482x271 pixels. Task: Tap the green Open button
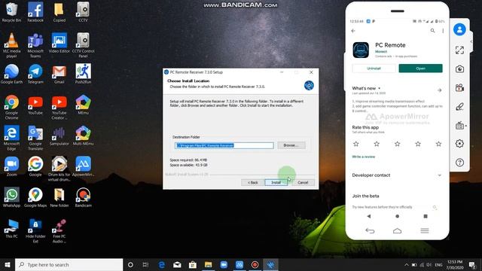(420, 69)
